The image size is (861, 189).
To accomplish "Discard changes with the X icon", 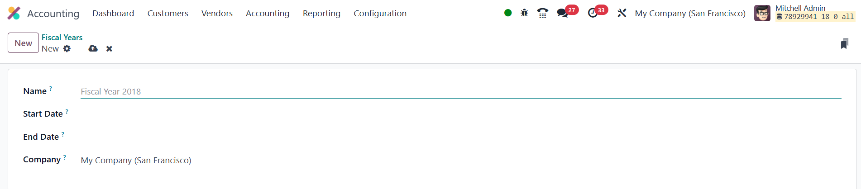I will pyautogui.click(x=109, y=49).
